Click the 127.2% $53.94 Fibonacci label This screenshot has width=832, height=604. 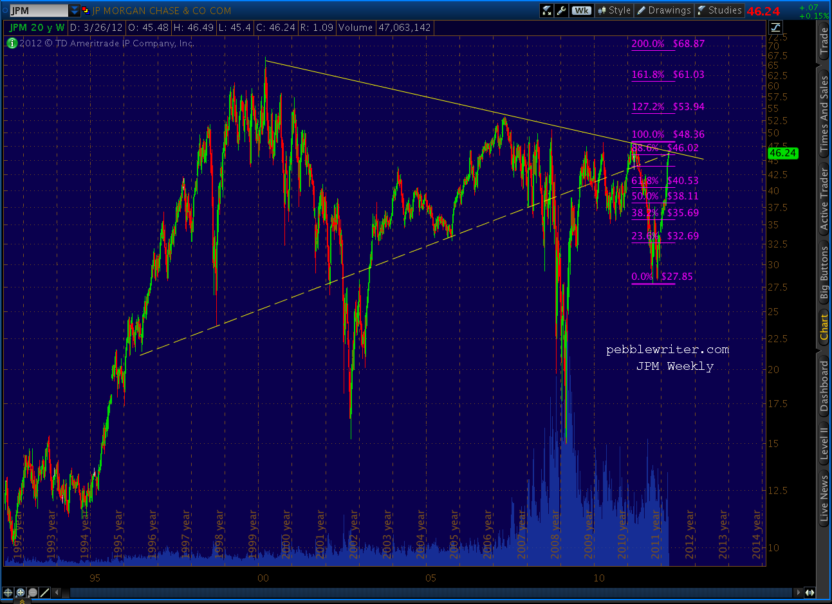(x=668, y=107)
